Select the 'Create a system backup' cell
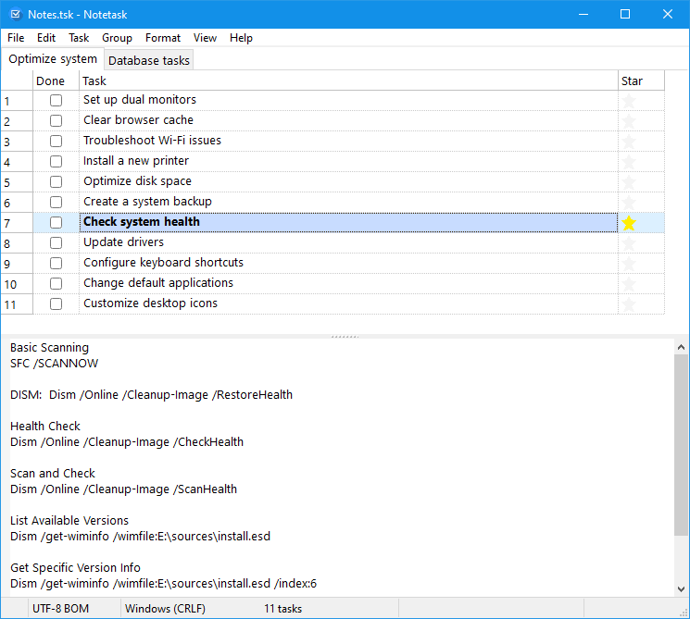 (348, 203)
